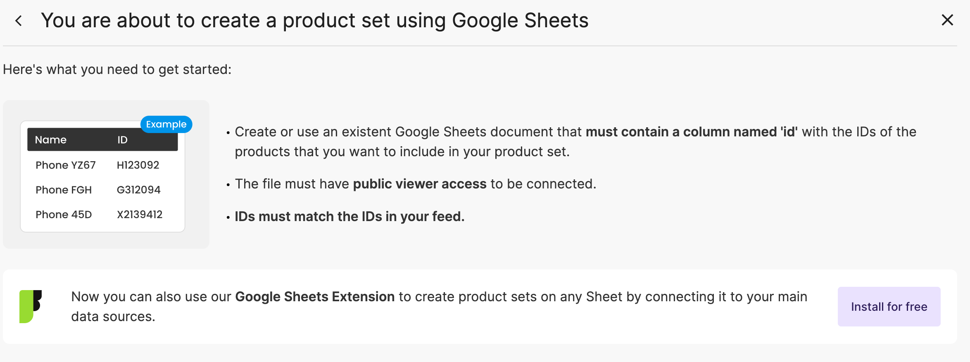This screenshot has width=970, height=362.
Task: Click the green extension logo icon
Action: point(31,306)
